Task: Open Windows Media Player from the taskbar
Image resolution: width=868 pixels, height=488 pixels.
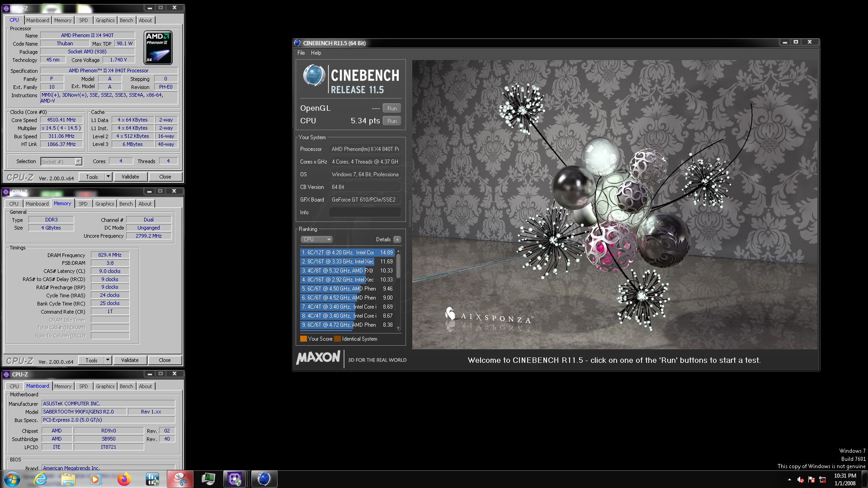Action: tap(96, 479)
